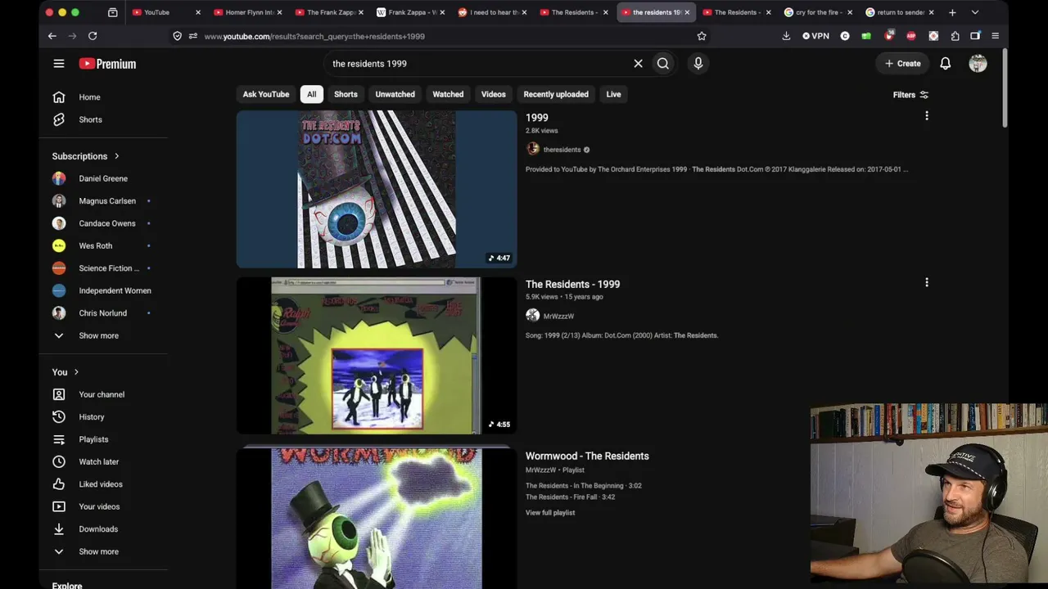Open the VPN button in toolbar

[x=815, y=36]
